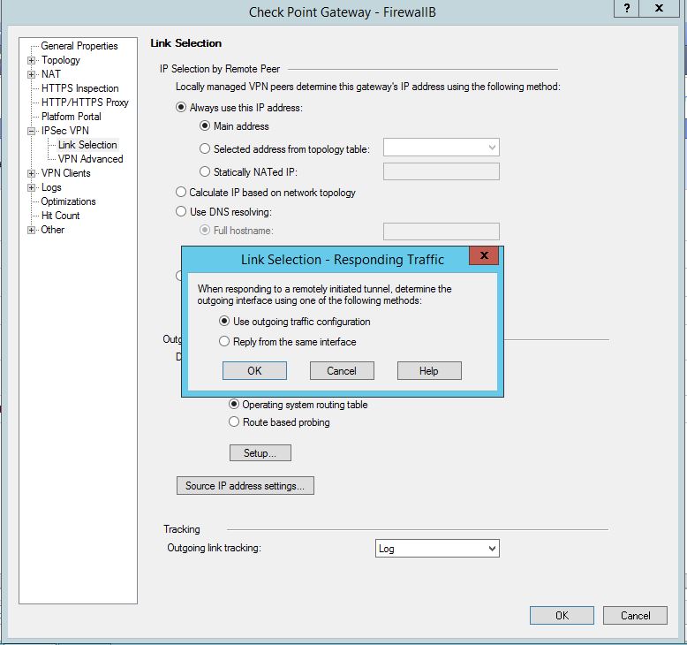The image size is (687, 645).
Task: Click the help question mark icon in title bar
Action: [627, 8]
